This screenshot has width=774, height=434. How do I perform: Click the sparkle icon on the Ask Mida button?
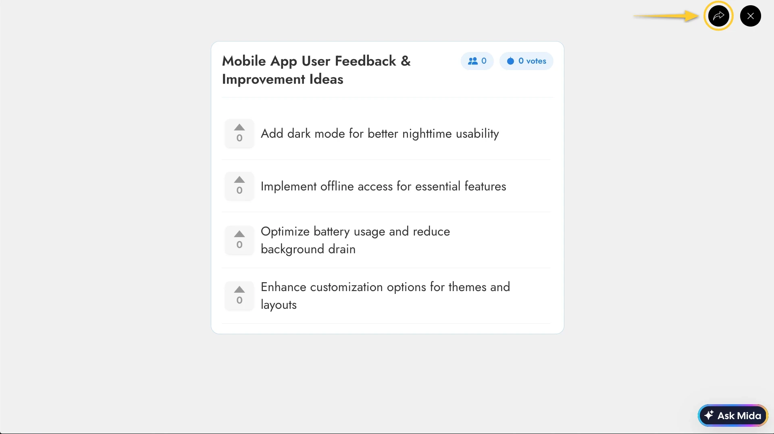pos(710,415)
